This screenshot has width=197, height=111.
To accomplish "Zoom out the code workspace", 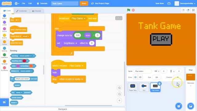I will click(119, 94).
